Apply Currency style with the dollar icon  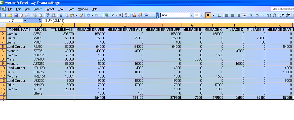click(x=251, y=15)
